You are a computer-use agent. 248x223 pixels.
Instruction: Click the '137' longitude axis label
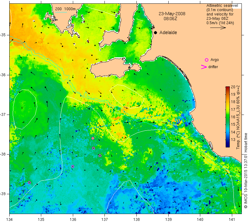click(105, 219)
